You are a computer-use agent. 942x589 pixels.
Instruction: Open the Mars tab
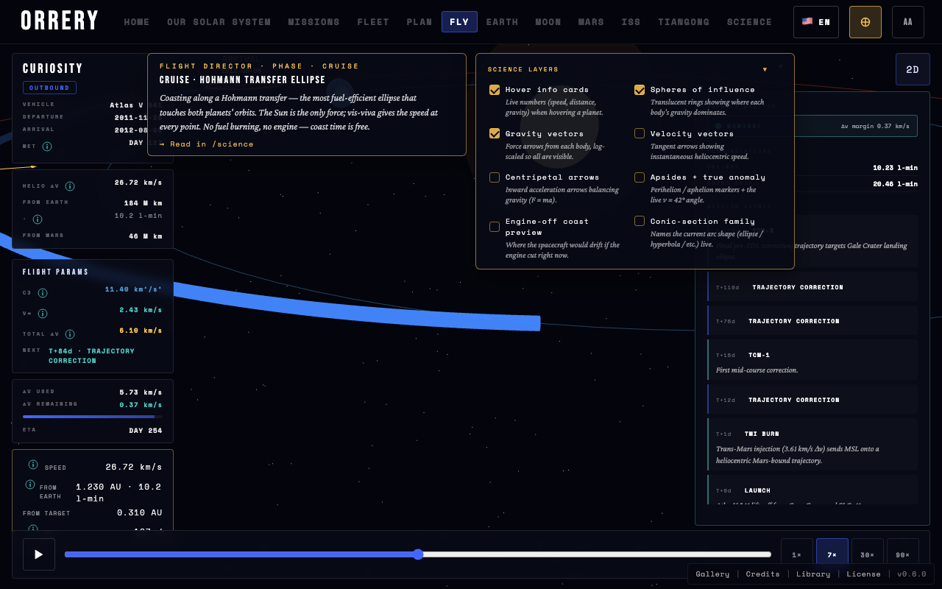pyautogui.click(x=591, y=22)
